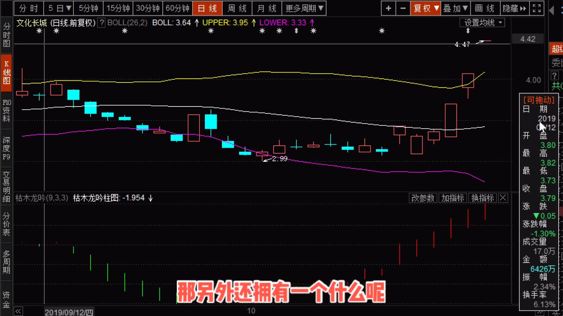
Task: Close the 枯木龙吟 indicator panel
Action: click(x=503, y=198)
